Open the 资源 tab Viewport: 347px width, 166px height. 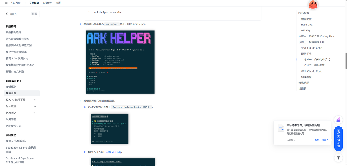pyautogui.click(x=58, y=3)
